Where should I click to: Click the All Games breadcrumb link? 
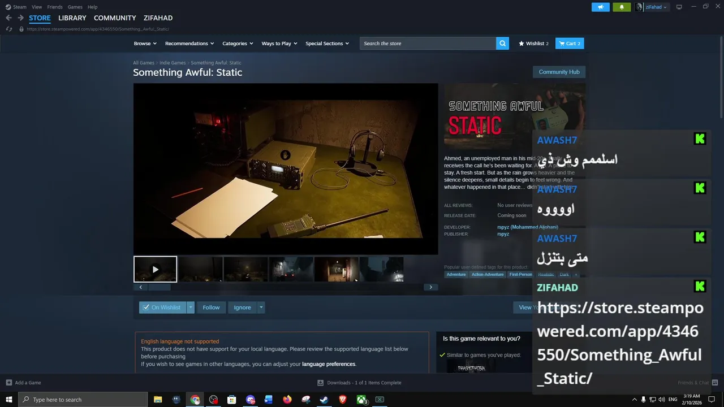click(x=144, y=63)
